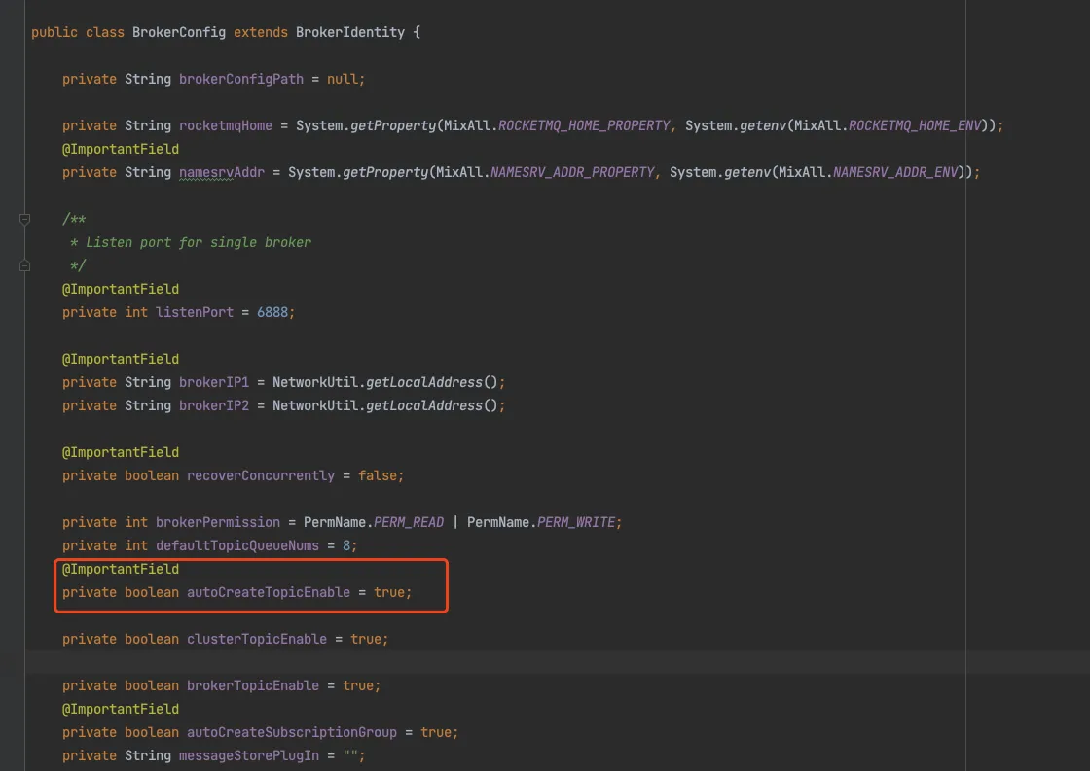Click the messageStorePlugIn field name
This screenshot has width=1090, height=771.
pyautogui.click(x=248, y=755)
